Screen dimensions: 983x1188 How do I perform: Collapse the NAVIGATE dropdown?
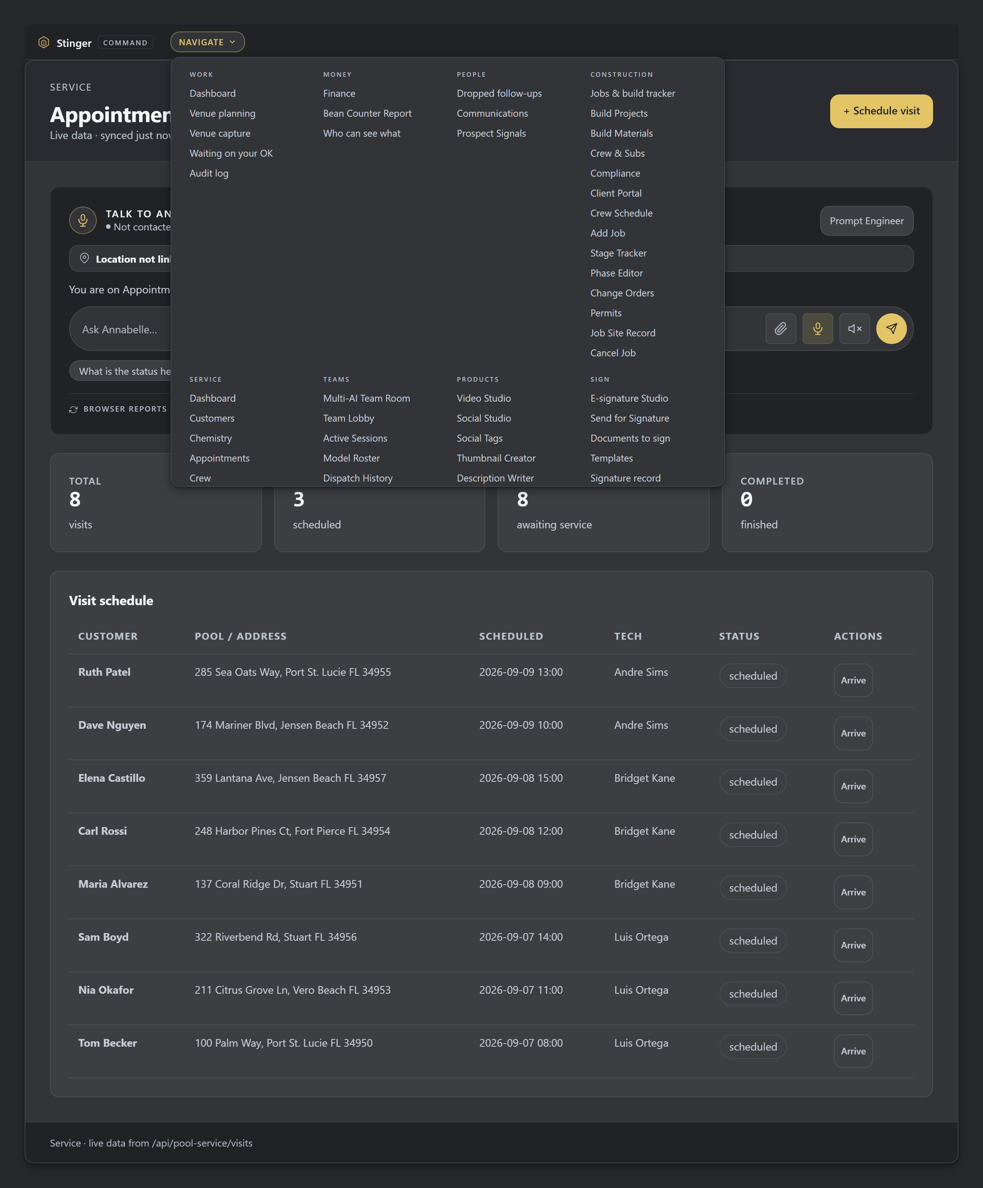pyautogui.click(x=208, y=42)
